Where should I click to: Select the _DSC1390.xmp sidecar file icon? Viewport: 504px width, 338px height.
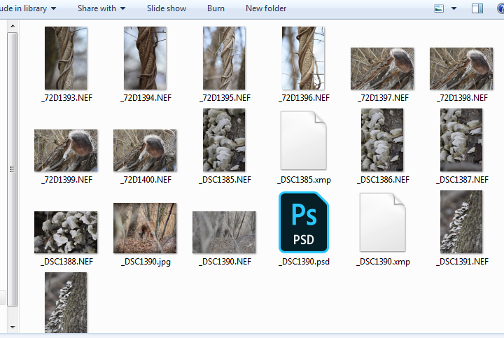(x=382, y=222)
